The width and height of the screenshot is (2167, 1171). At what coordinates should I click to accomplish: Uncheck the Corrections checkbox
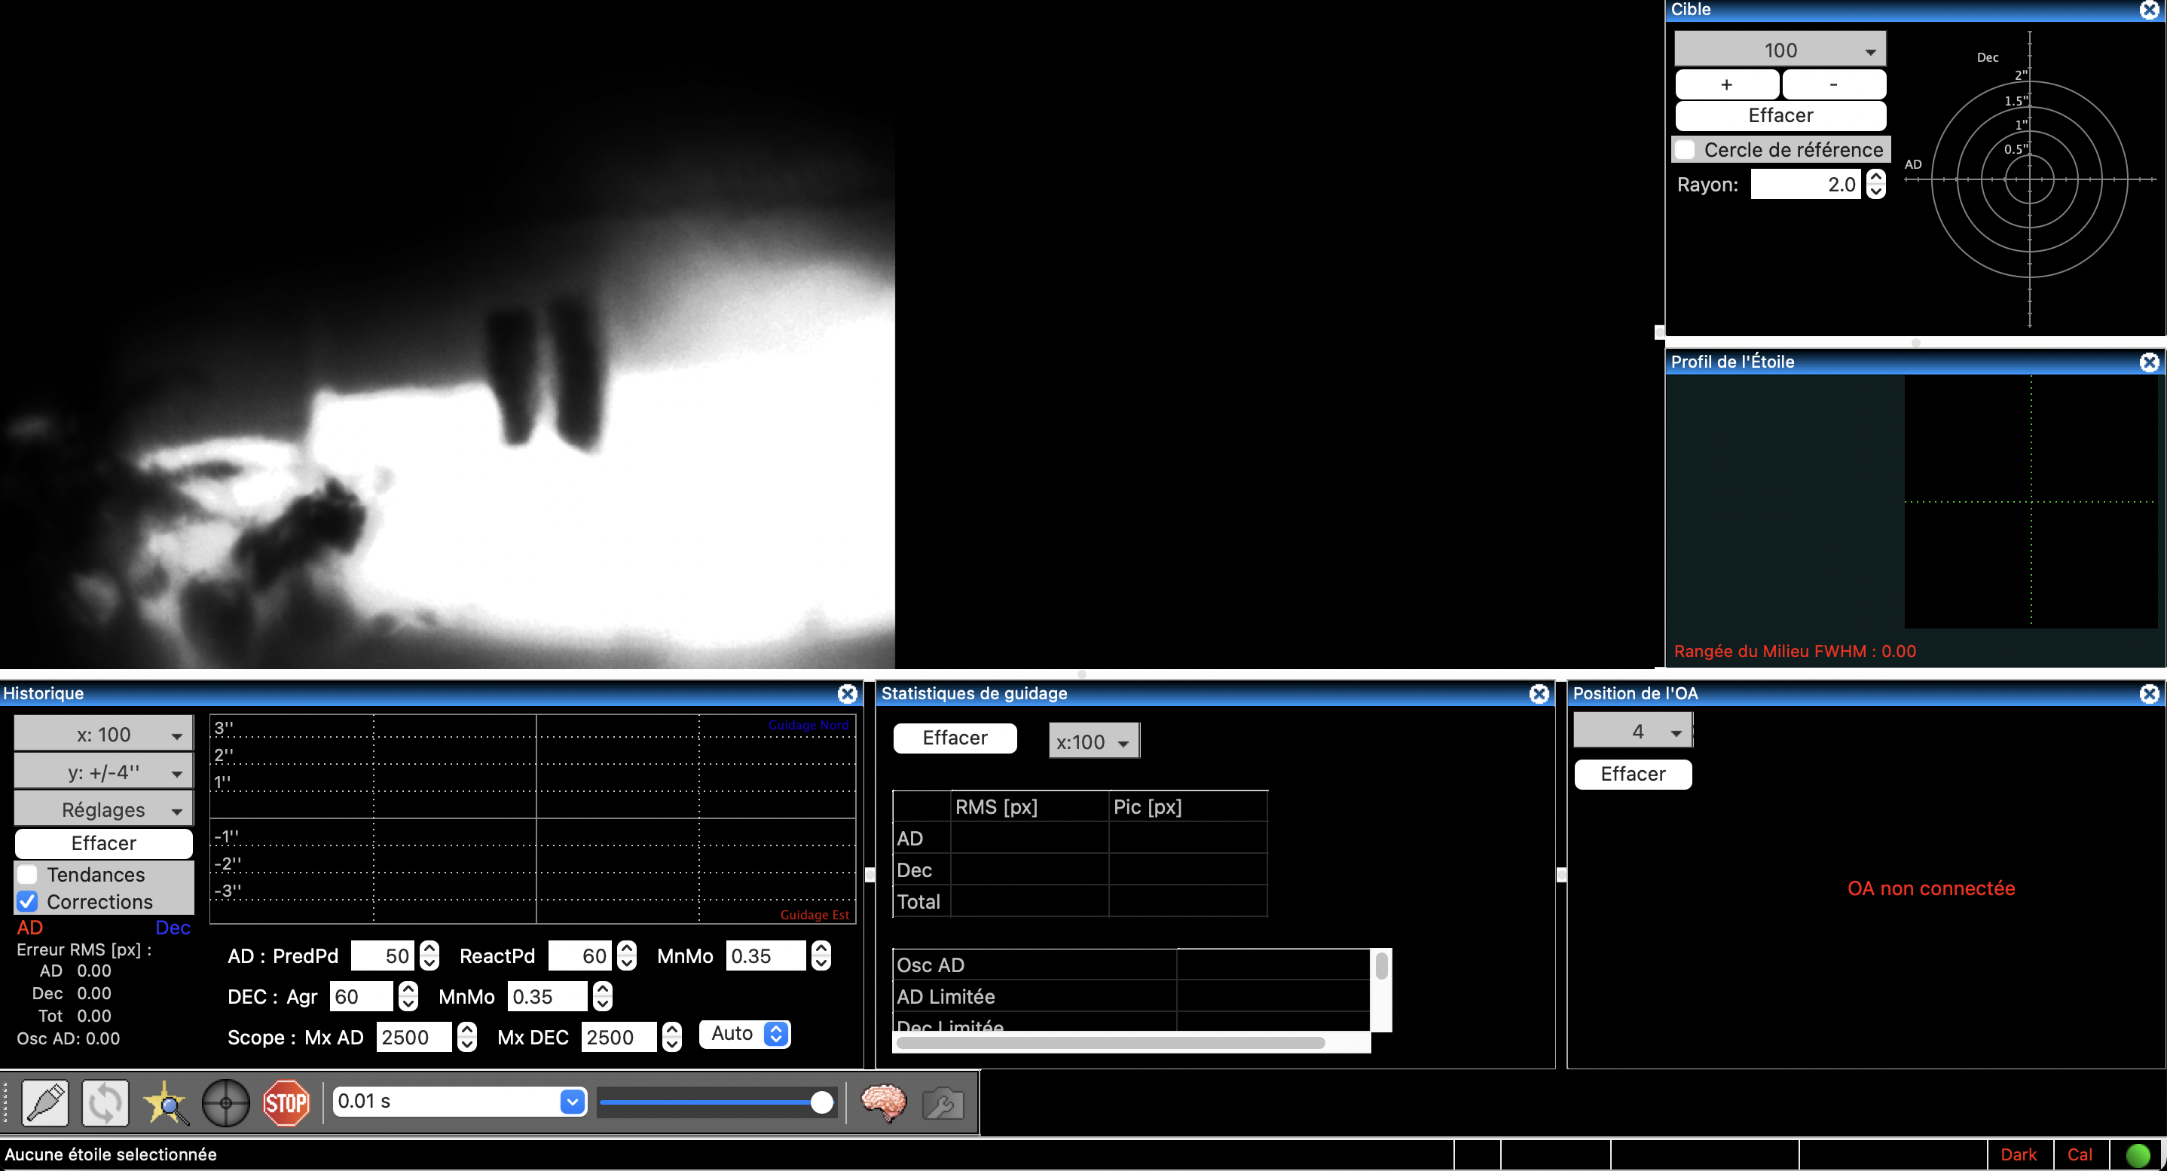coord(28,901)
